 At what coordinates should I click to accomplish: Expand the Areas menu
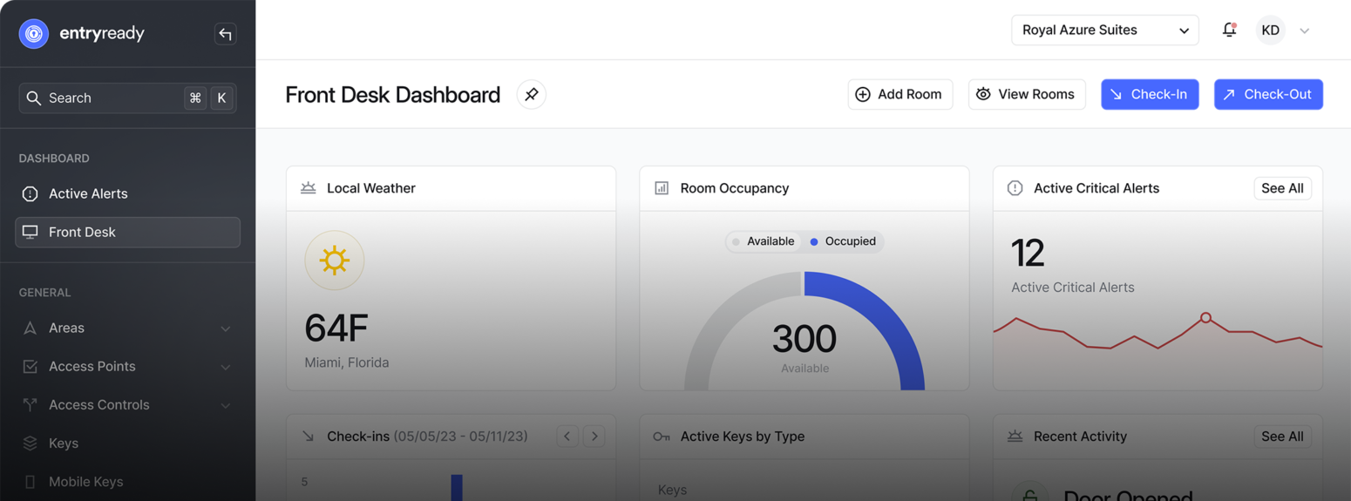coord(127,328)
